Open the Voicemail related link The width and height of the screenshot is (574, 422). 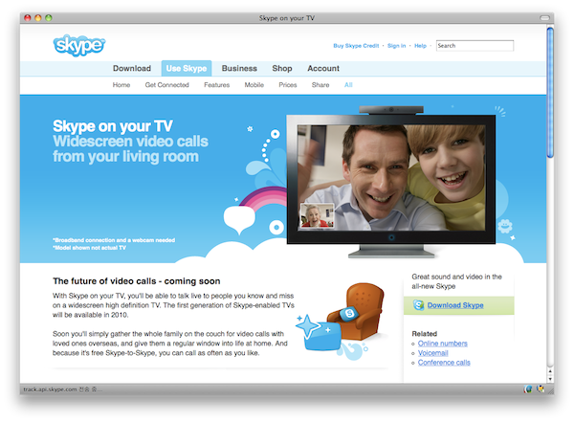click(433, 353)
